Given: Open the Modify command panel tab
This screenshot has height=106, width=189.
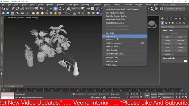Looking at the screenshot, I should pos(167,19).
